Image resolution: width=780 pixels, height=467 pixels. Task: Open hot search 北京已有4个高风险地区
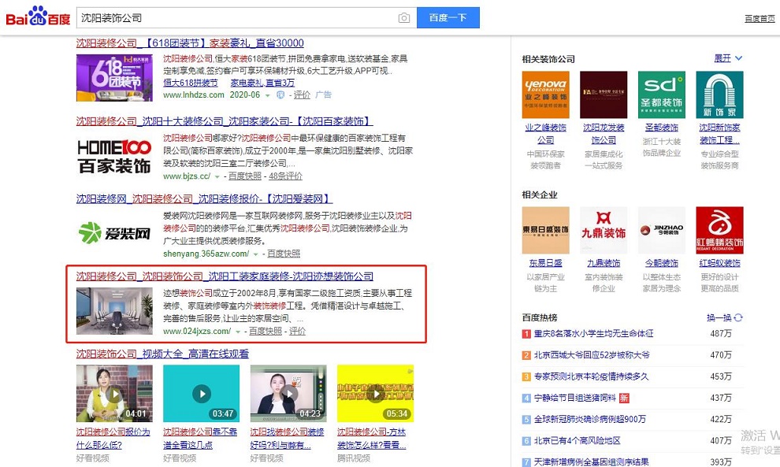(x=578, y=441)
